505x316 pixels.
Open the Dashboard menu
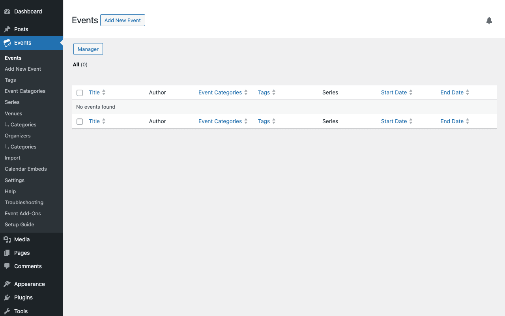[32, 11]
